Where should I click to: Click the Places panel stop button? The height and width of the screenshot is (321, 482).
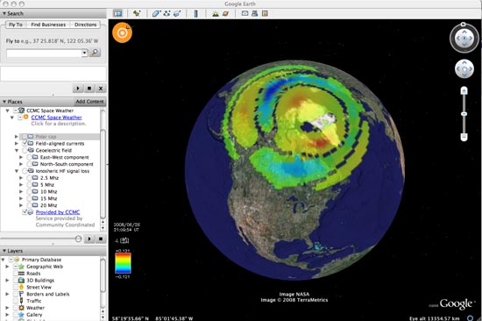click(101, 239)
